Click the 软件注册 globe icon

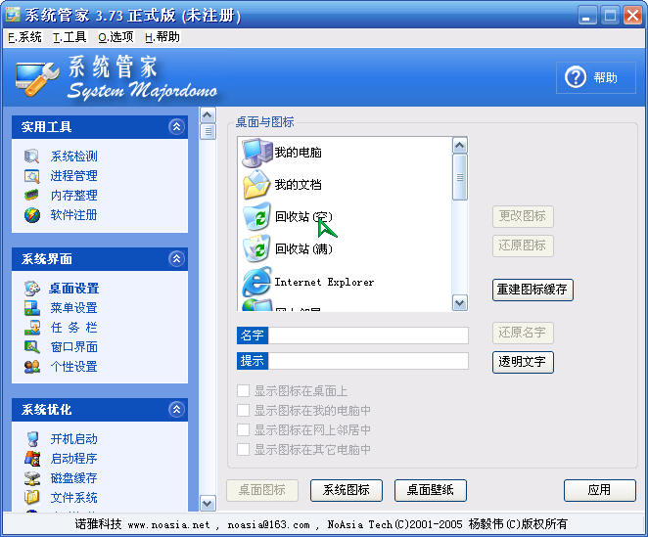(x=32, y=215)
